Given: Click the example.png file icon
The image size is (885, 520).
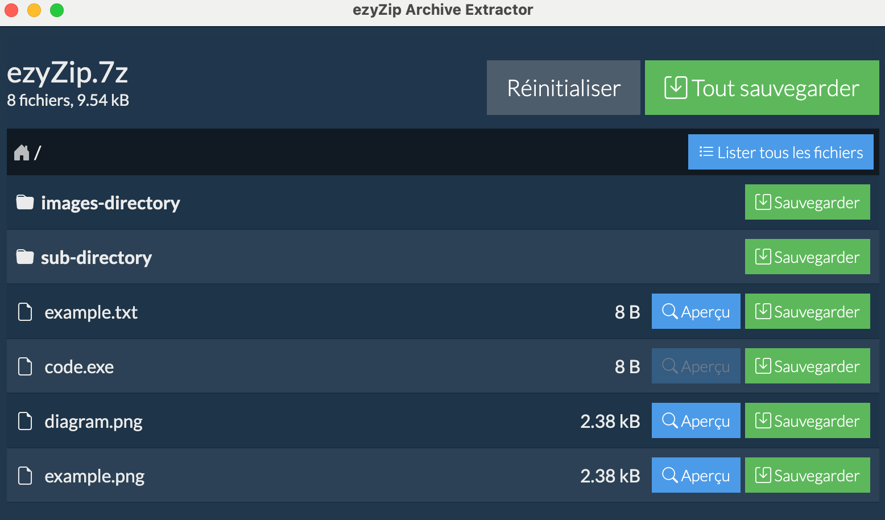Looking at the screenshot, I should 25,476.
